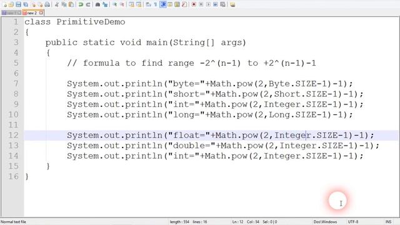Viewport: 400px width, 225px height.
Task: Click the Close All toolbar icon
Action: click(40, 4)
